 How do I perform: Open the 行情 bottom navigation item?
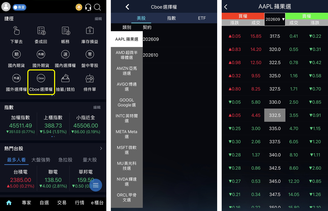pos(79,203)
